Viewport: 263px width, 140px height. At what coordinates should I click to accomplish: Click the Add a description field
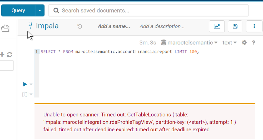coord(162,26)
